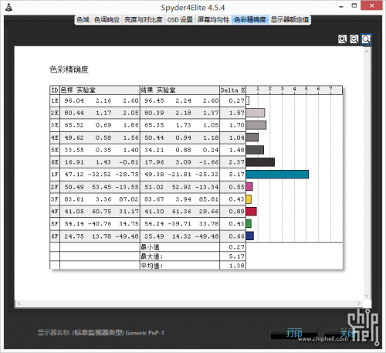Click the gray 4E Delta E bar
Screen dimensions: 386x353
(252, 137)
